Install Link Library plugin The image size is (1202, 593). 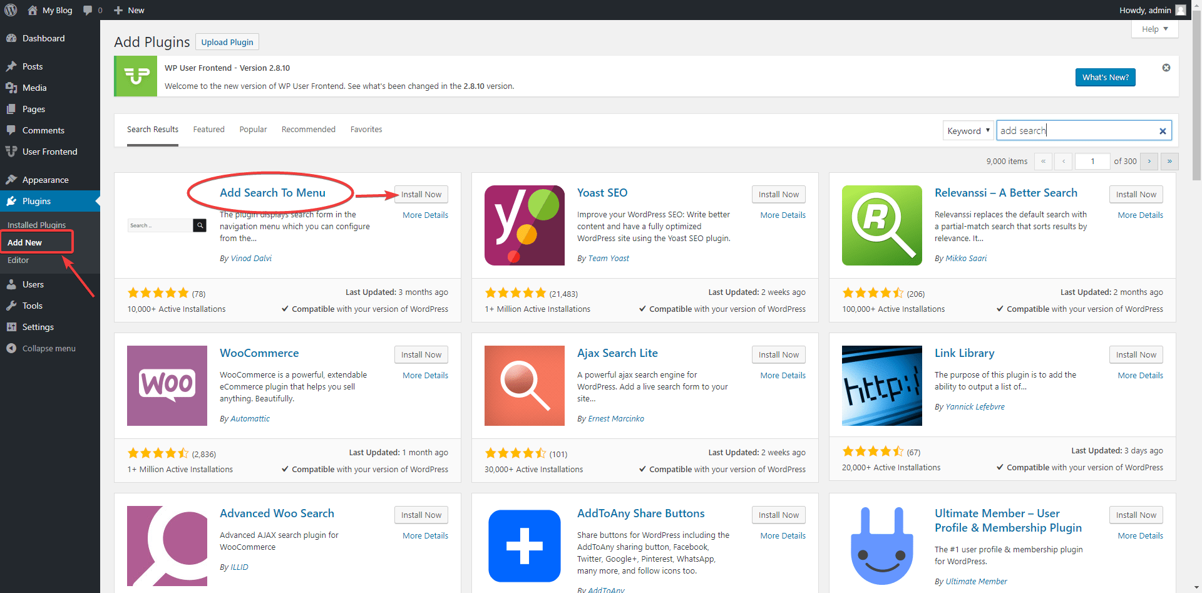point(1136,354)
